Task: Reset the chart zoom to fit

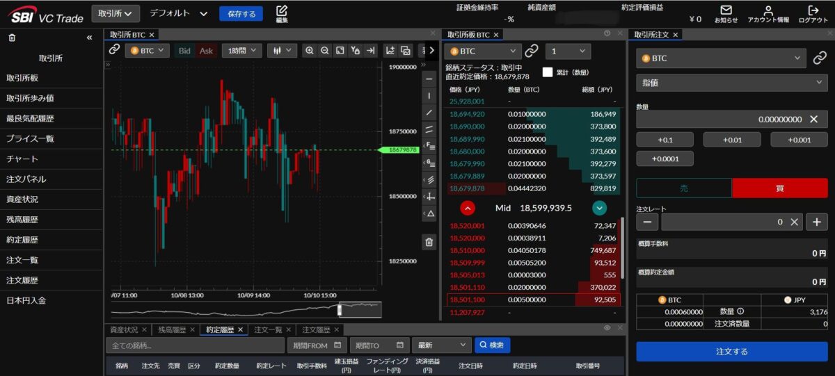Action: click(x=340, y=51)
